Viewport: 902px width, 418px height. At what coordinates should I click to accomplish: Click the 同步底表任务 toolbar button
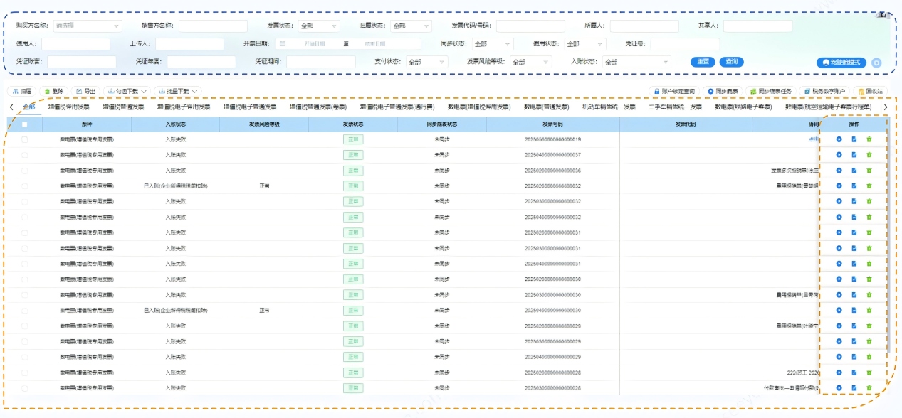[770, 91]
